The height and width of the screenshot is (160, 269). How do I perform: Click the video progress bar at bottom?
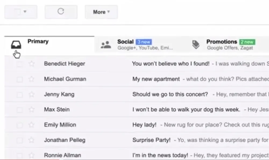coord(134,159)
